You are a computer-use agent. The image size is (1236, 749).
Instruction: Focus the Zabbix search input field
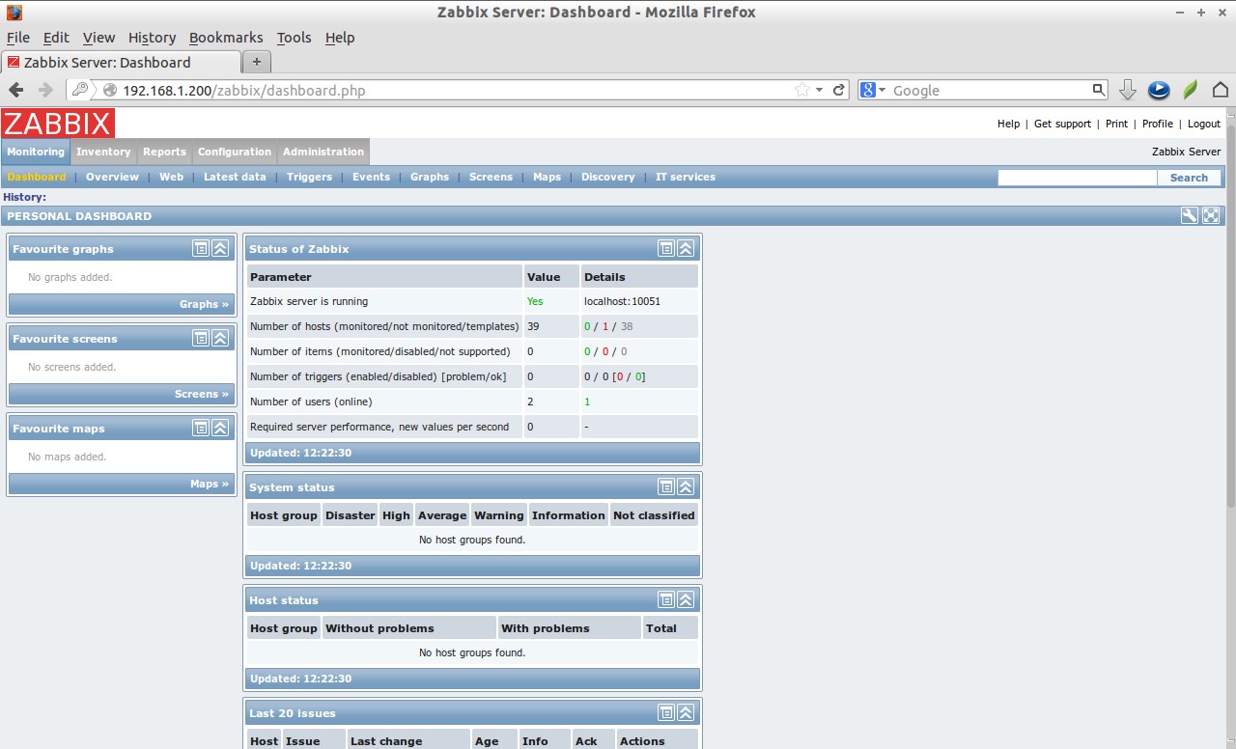(x=1077, y=178)
